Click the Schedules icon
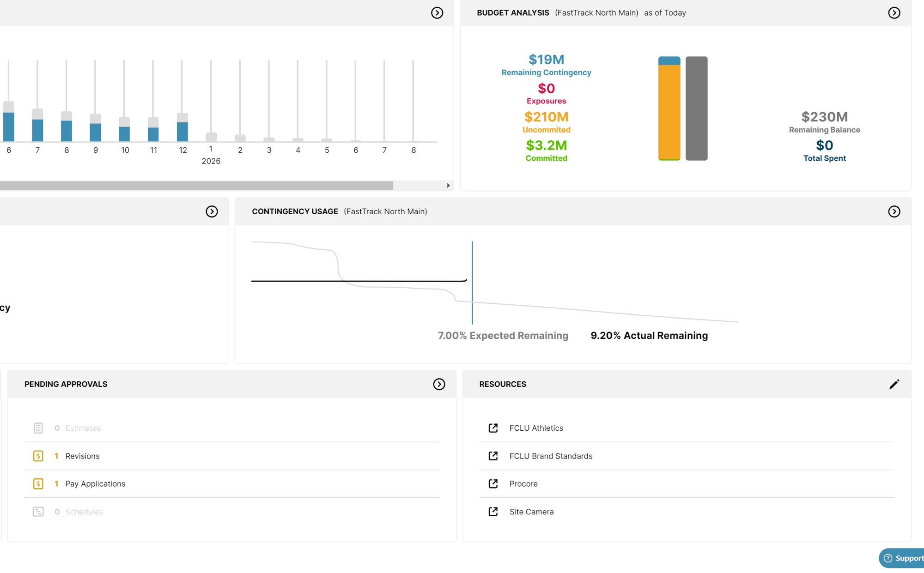924x573 pixels. coord(38,512)
